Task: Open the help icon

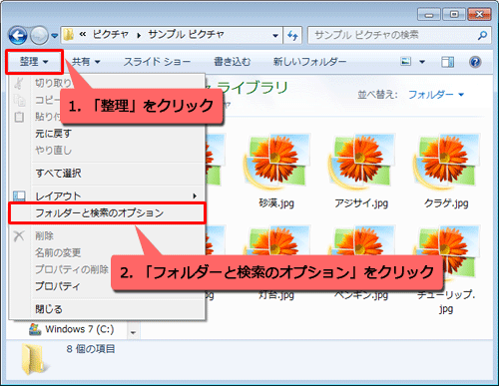Action: (x=475, y=62)
